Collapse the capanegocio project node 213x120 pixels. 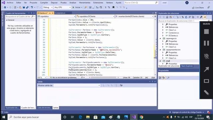pyautogui.click(x=160, y=39)
